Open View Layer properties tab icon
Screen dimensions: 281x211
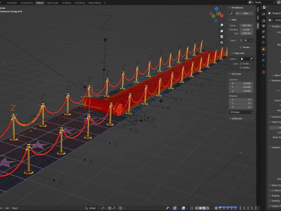(x=263, y=32)
